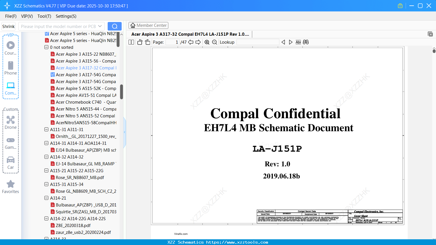Rotate page clockwise
The width and height of the screenshot is (436, 245).
(x=147, y=42)
